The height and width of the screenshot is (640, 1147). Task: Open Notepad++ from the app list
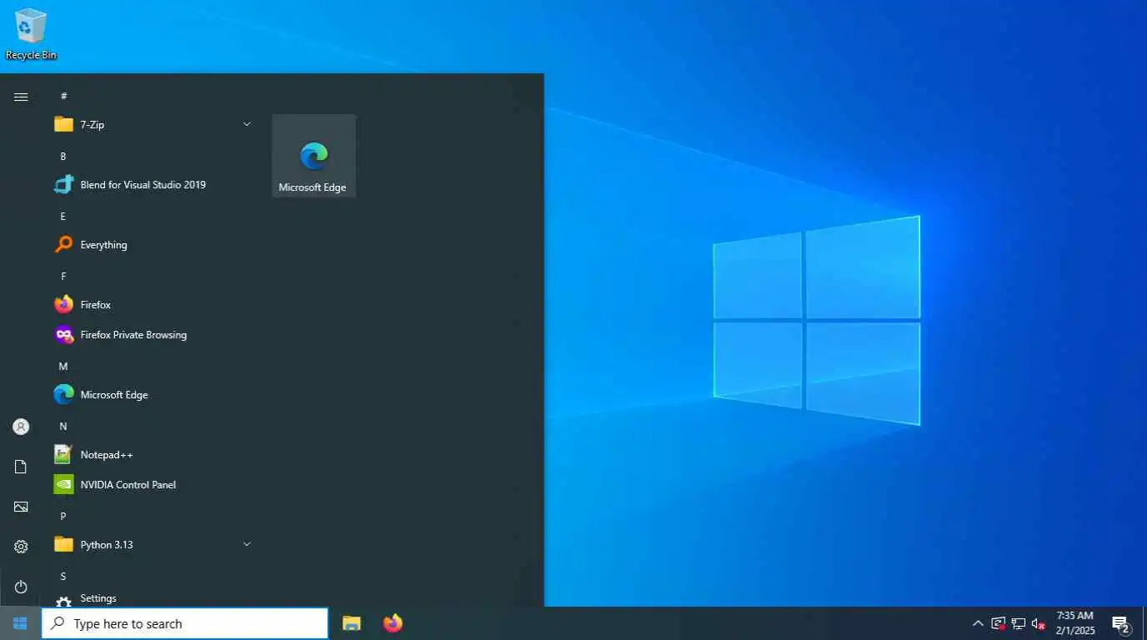154,455
